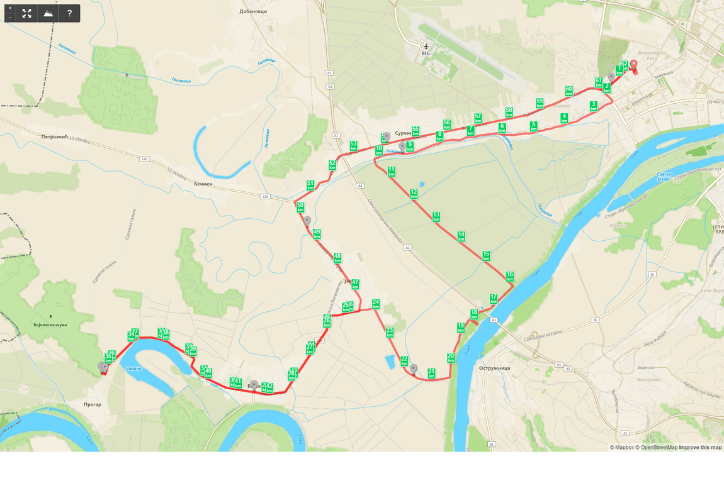Select the 53 km route marker
This screenshot has width=724, height=503.
tap(353, 146)
